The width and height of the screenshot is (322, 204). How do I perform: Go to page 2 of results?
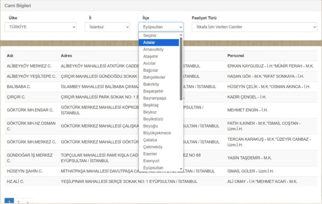tap(19, 202)
